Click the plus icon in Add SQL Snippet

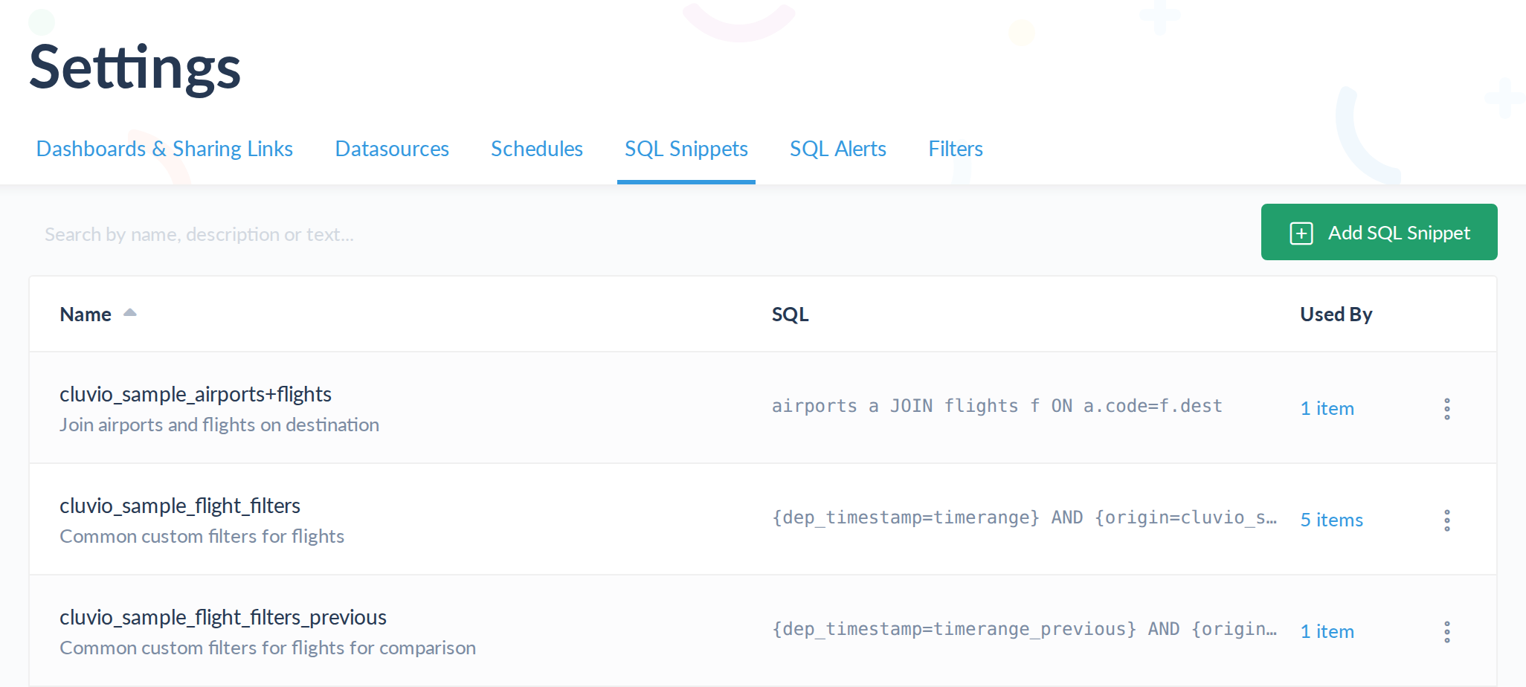[x=1301, y=233]
